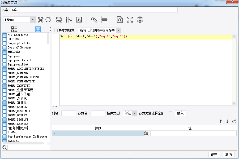
Task: Click the small down triangle below editor
Action: 56,107
